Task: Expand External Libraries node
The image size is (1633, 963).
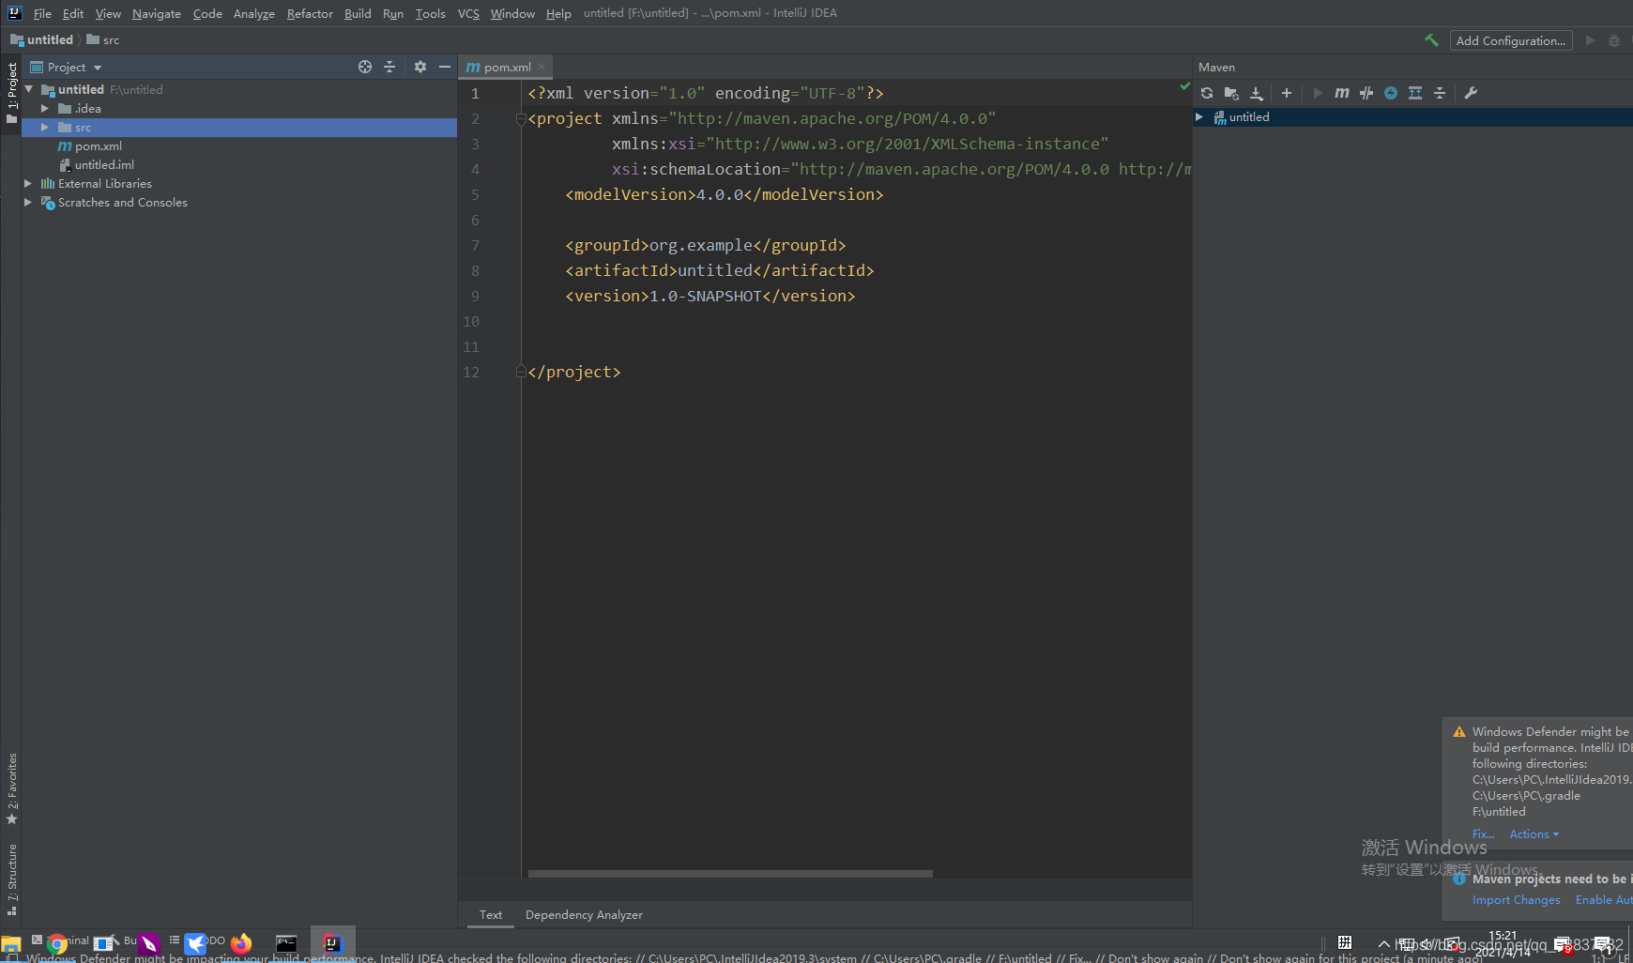Action: point(28,184)
